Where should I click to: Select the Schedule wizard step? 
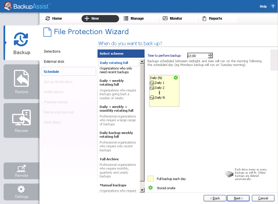tap(68, 71)
